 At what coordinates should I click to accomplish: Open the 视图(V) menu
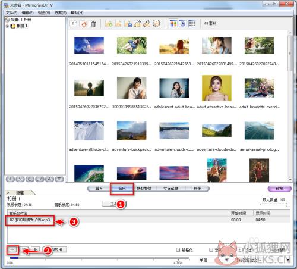tap(44, 13)
